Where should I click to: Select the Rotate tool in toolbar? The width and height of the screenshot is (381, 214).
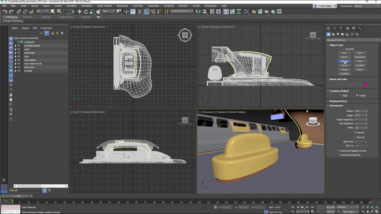(86, 12)
